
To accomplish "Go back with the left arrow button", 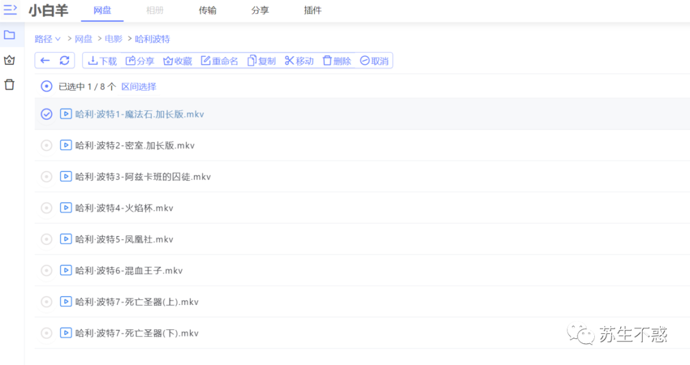I will point(45,61).
